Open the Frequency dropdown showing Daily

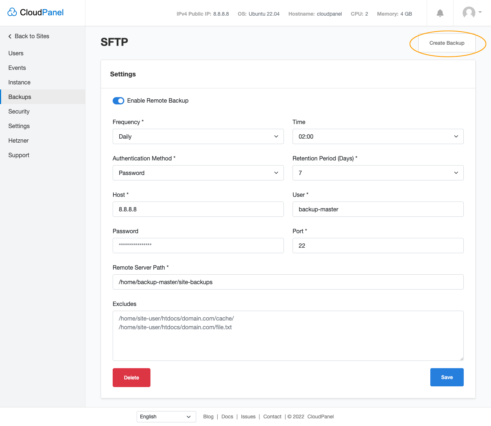coord(198,136)
